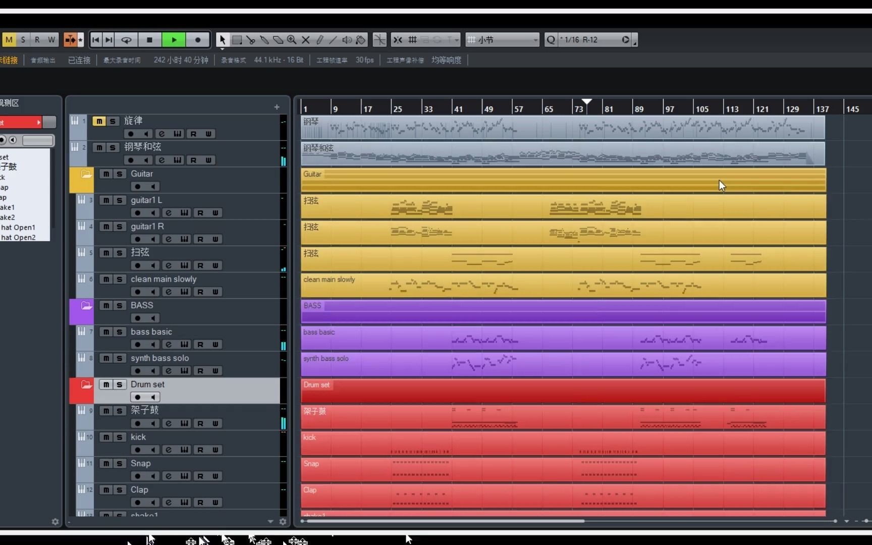The image size is (872, 545).
Task: Open the 小节 grid type dropdown
Action: click(x=503, y=40)
